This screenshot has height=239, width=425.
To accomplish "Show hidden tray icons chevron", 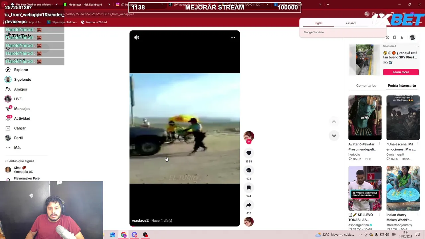I will click(x=361, y=235).
